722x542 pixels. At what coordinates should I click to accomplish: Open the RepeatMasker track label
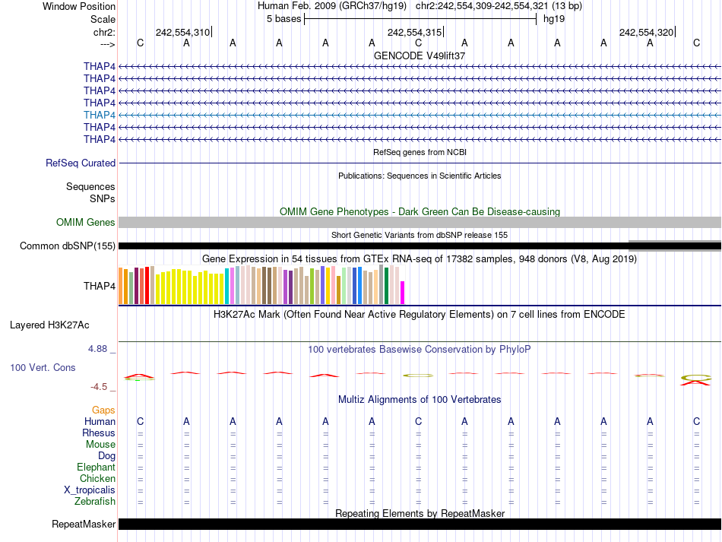click(x=84, y=525)
